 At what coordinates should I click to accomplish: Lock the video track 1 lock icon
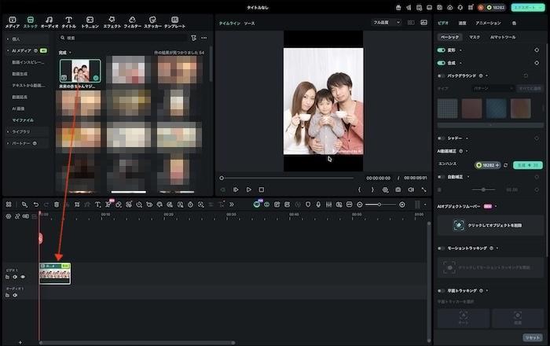[7, 277]
